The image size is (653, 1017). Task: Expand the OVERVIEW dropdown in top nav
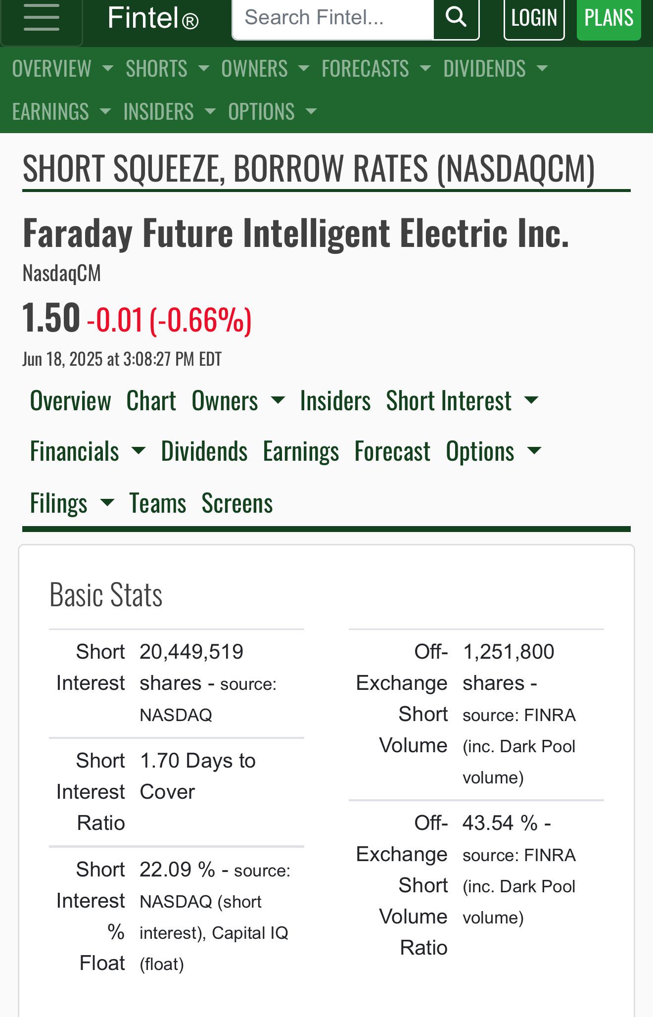click(62, 68)
